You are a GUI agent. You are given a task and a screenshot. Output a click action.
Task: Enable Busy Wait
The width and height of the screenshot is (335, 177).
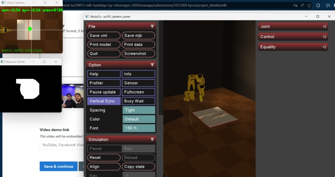(138, 101)
